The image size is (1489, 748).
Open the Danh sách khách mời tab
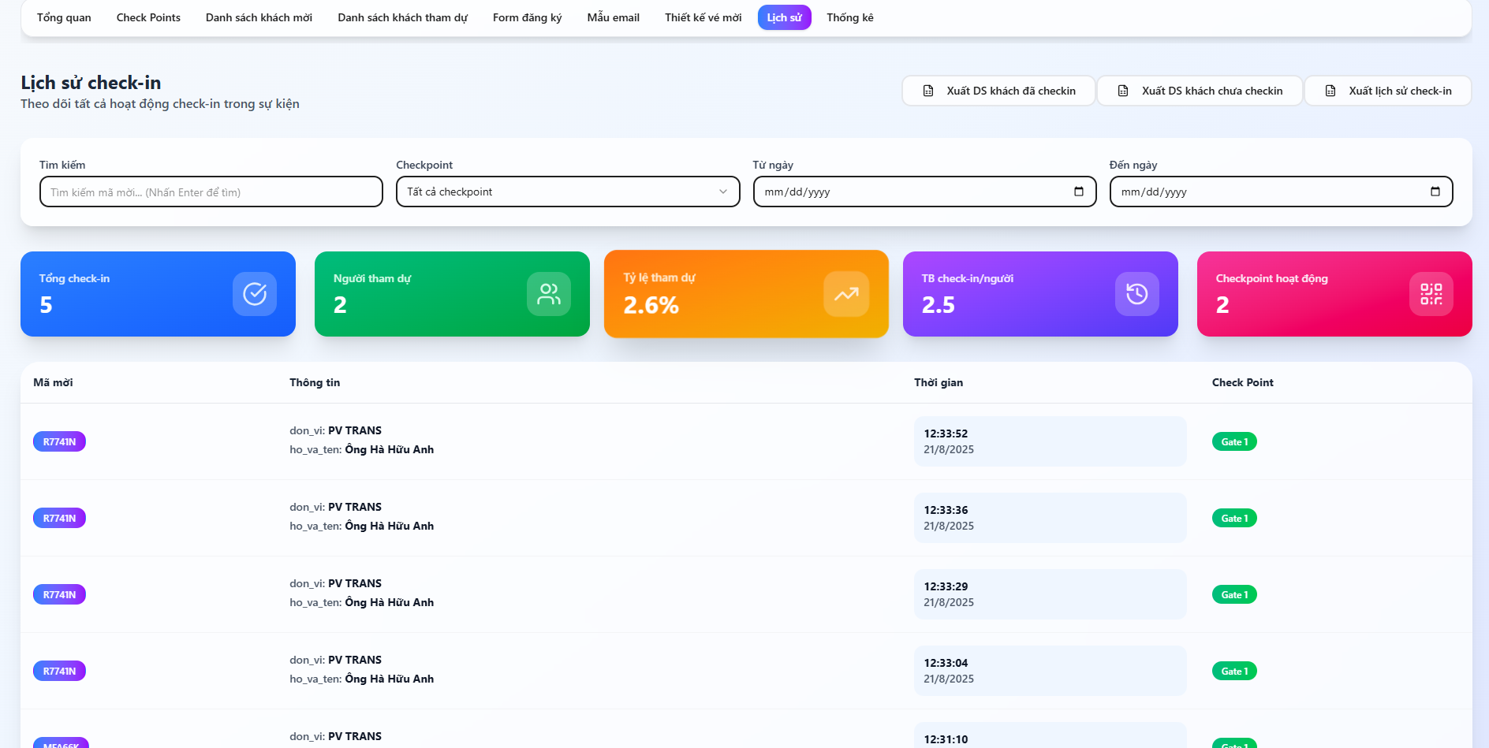coord(259,17)
